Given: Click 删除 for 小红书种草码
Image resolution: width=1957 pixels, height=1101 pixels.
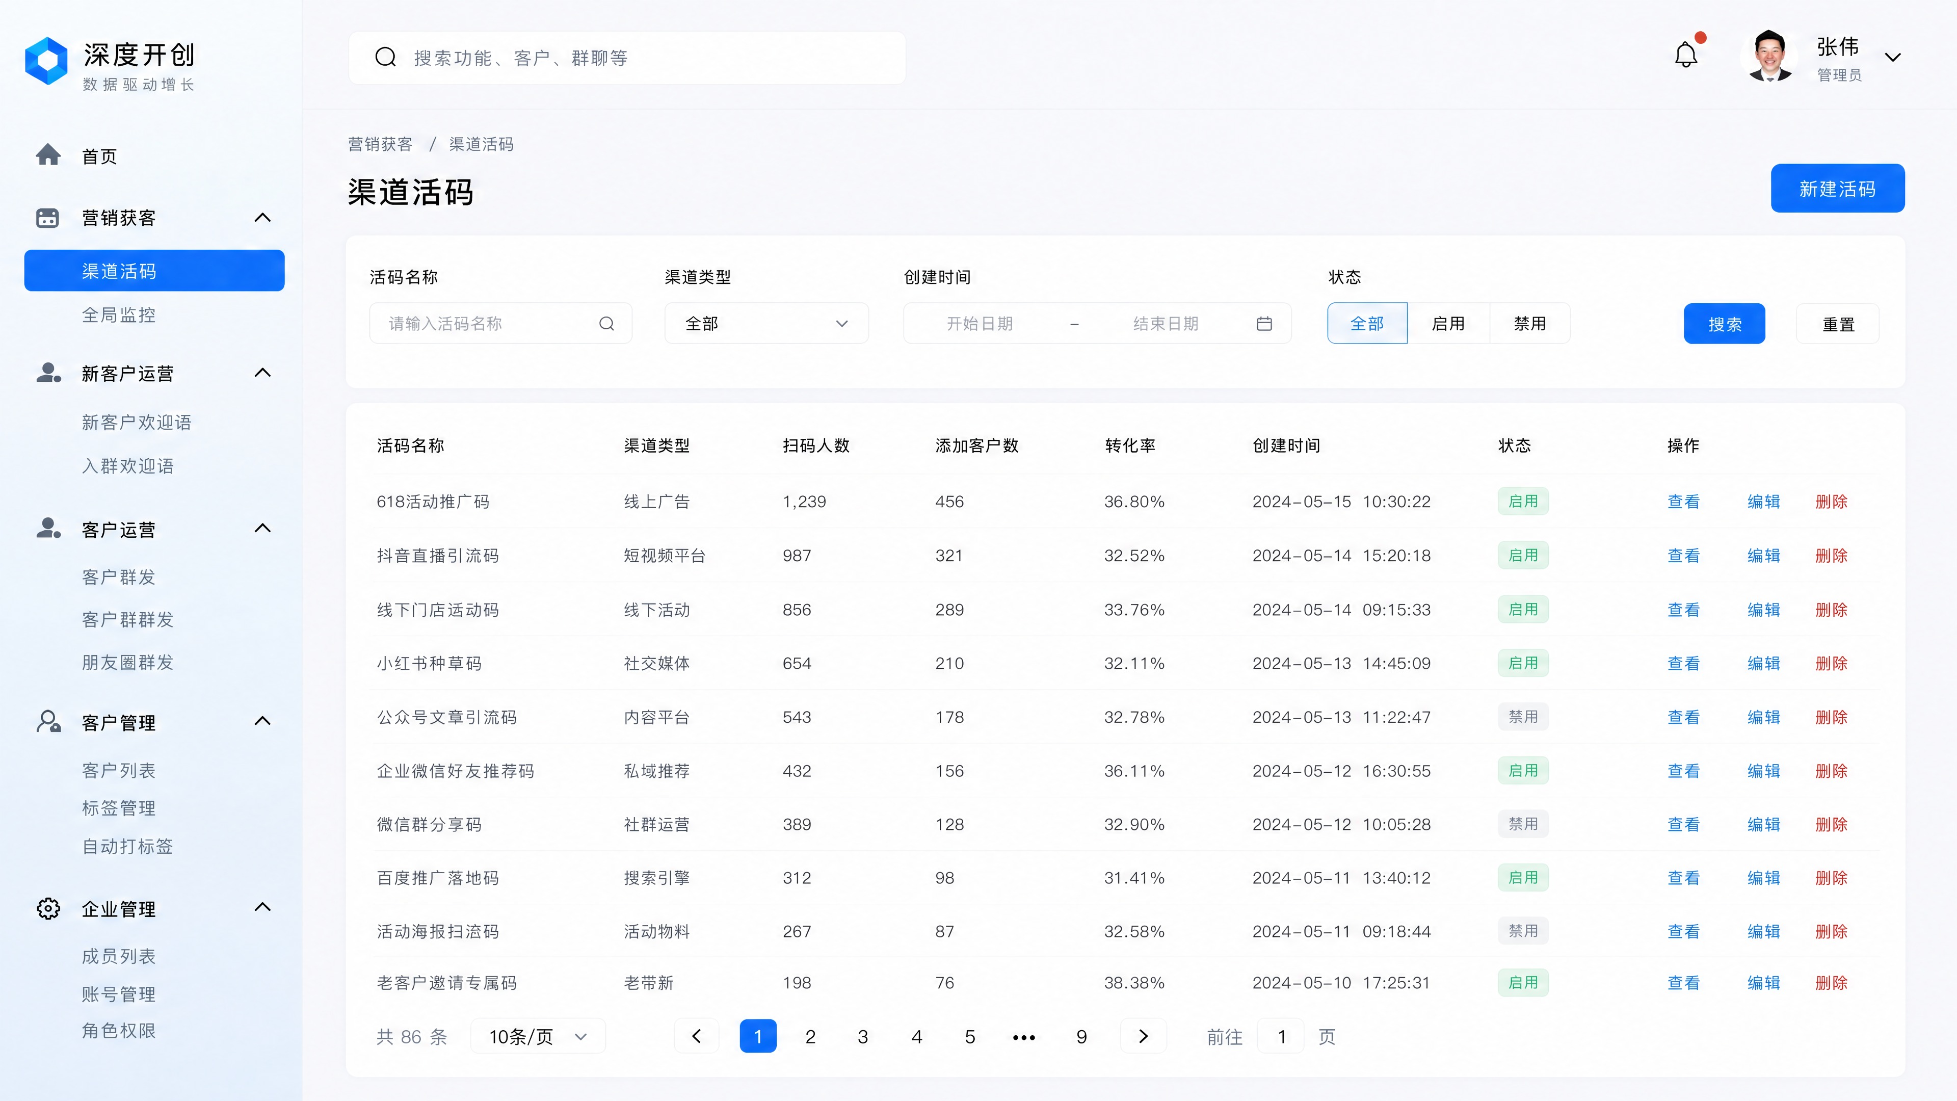Looking at the screenshot, I should [x=1831, y=663].
